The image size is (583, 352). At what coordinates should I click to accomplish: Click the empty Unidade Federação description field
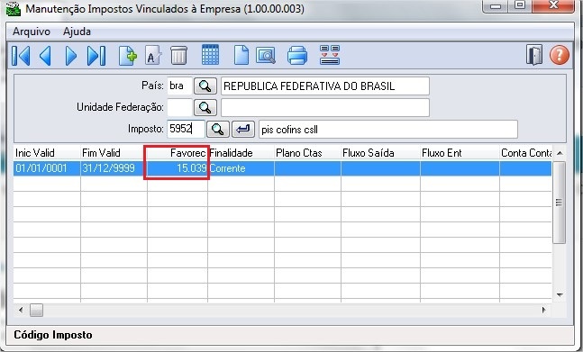[325, 107]
